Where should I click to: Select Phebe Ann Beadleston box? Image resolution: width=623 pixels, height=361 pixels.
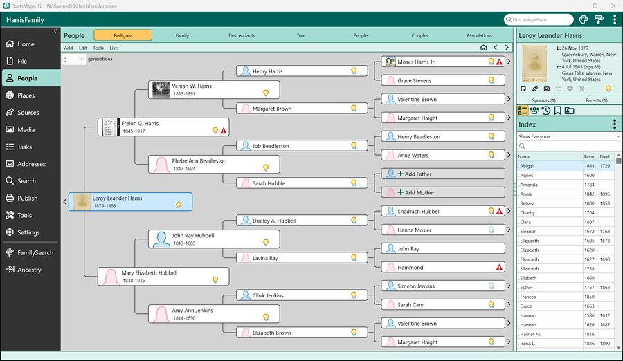[214, 165]
